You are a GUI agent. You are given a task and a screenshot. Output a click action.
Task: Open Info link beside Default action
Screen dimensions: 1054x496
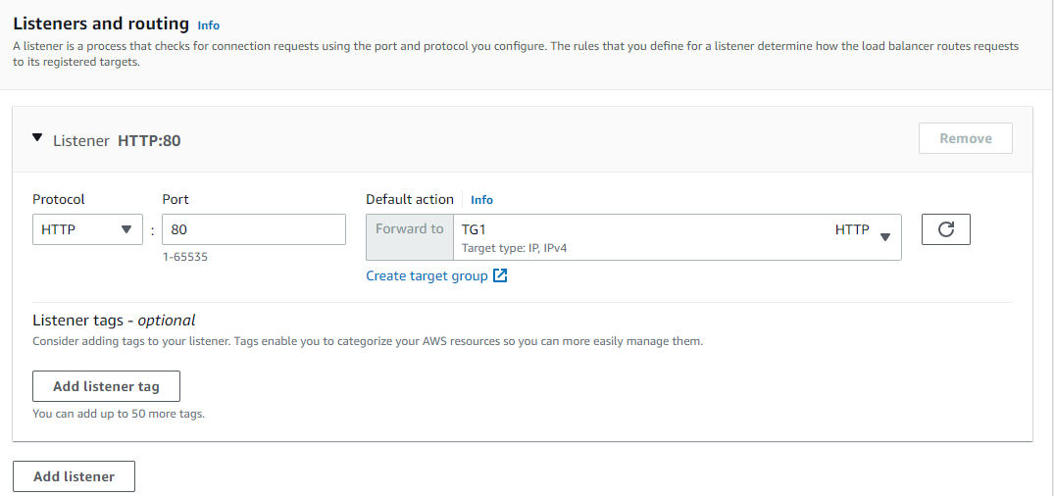tap(481, 200)
